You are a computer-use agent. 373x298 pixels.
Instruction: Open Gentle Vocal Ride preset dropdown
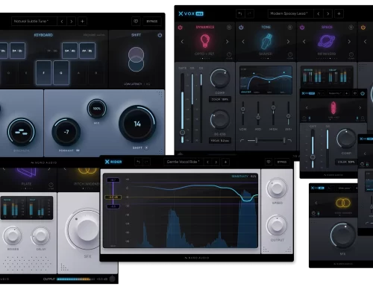point(184,162)
